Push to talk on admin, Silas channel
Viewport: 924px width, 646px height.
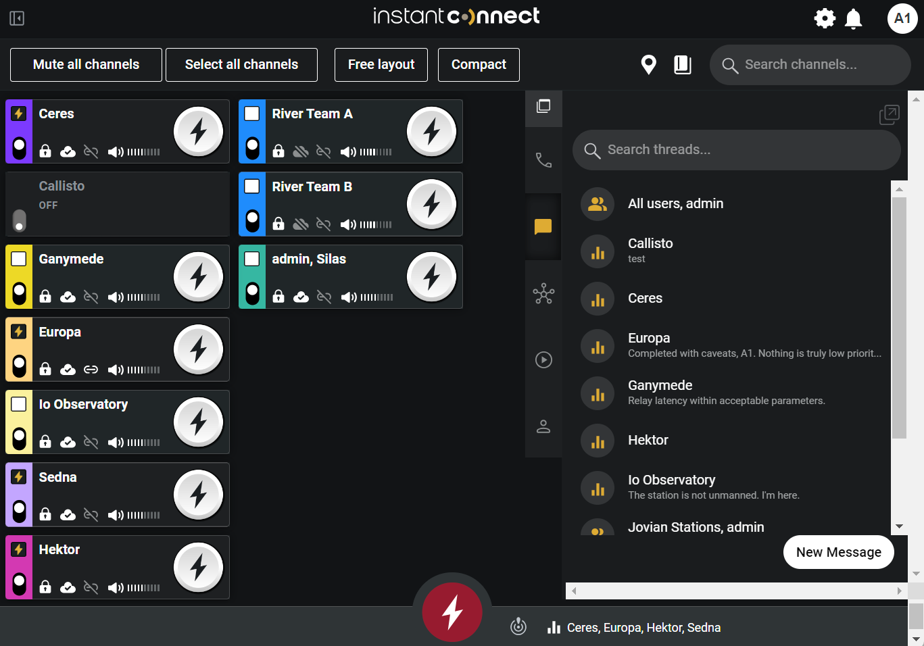432,277
